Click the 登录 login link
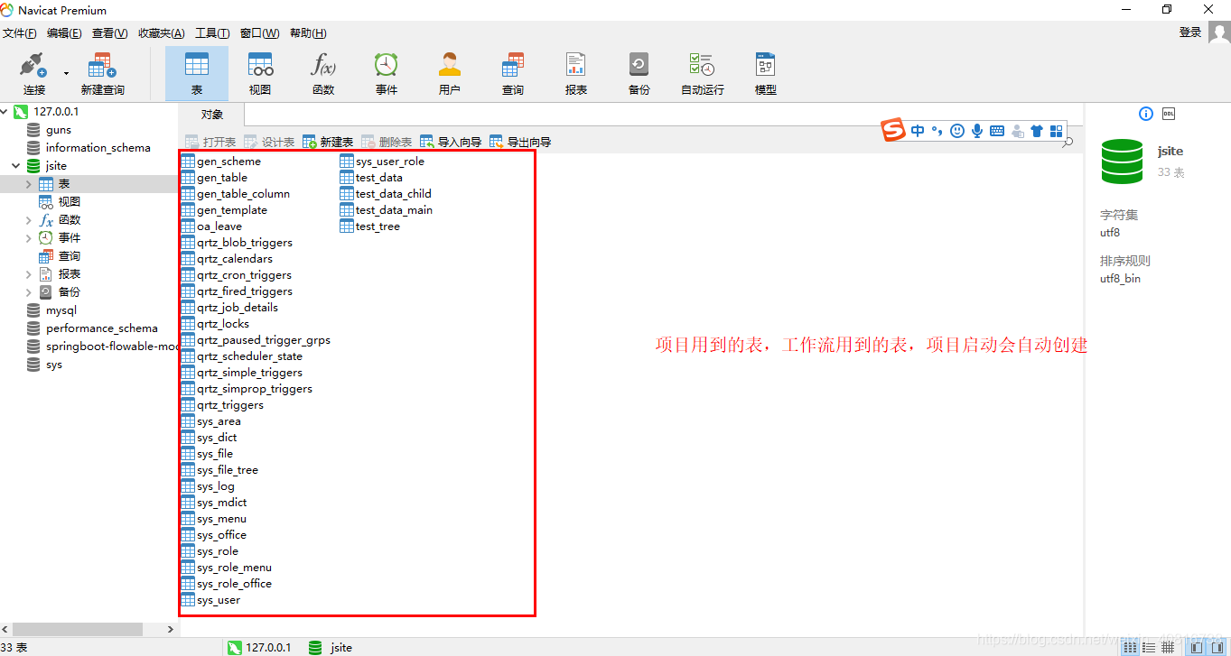 click(x=1190, y=32)
